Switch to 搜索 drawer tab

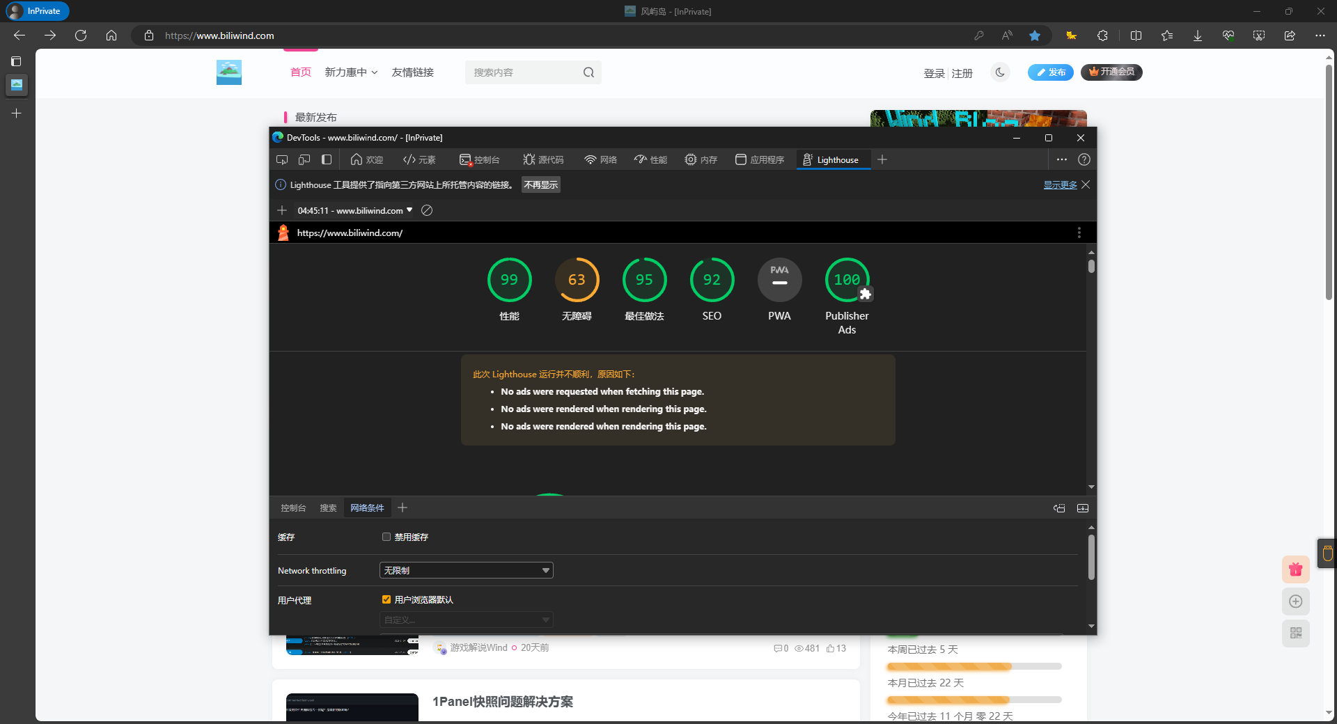(328, 508)
